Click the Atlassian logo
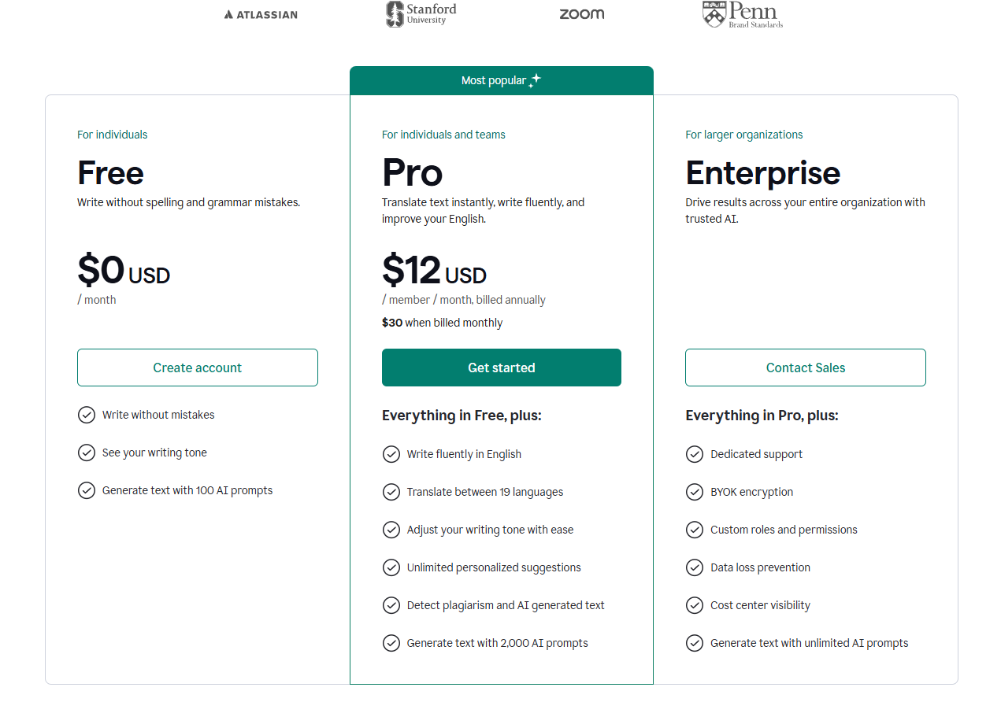Image resolution: width=1001 pixels, height=702 pixels. click(x=261, y=14)
